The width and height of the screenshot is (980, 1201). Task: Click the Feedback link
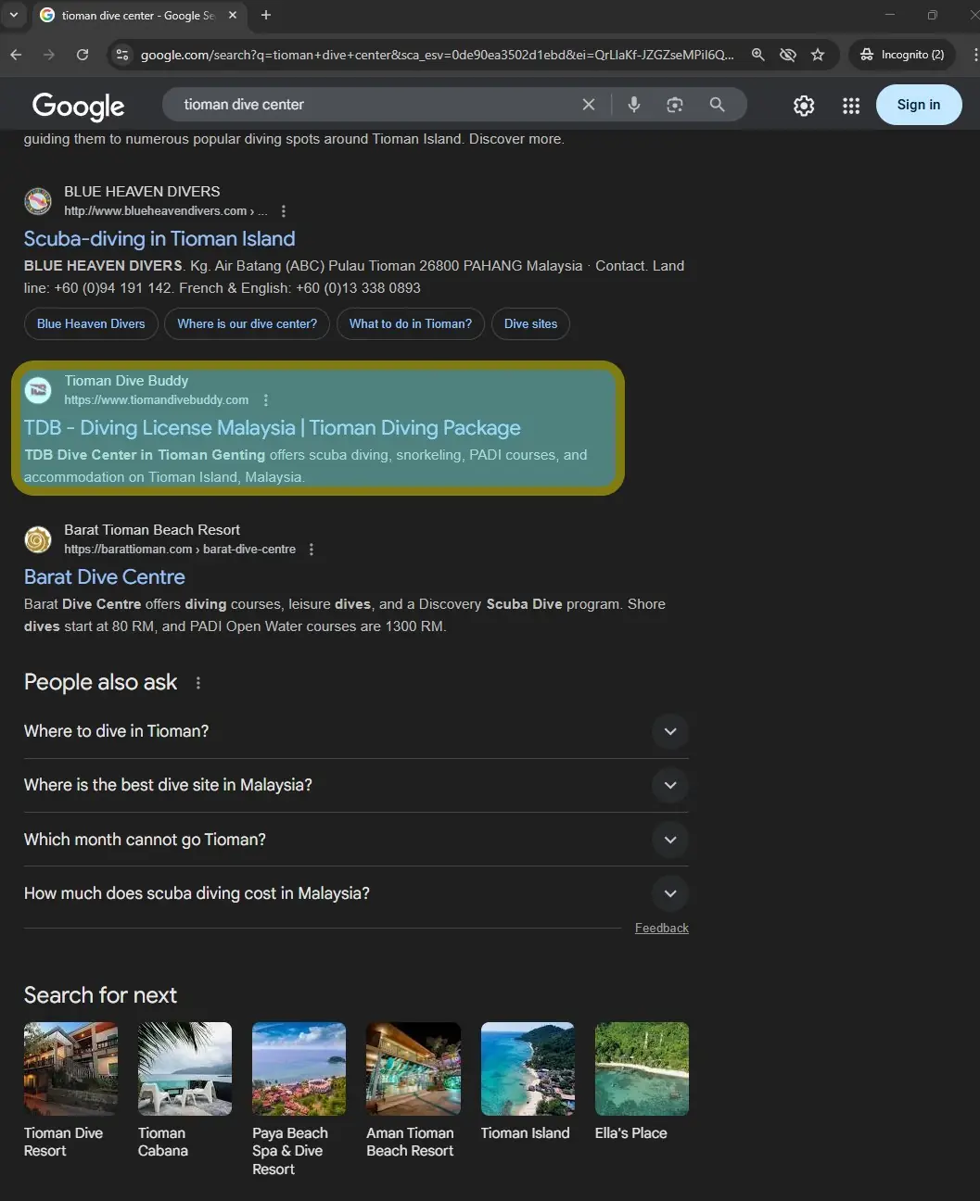point(662,928)
